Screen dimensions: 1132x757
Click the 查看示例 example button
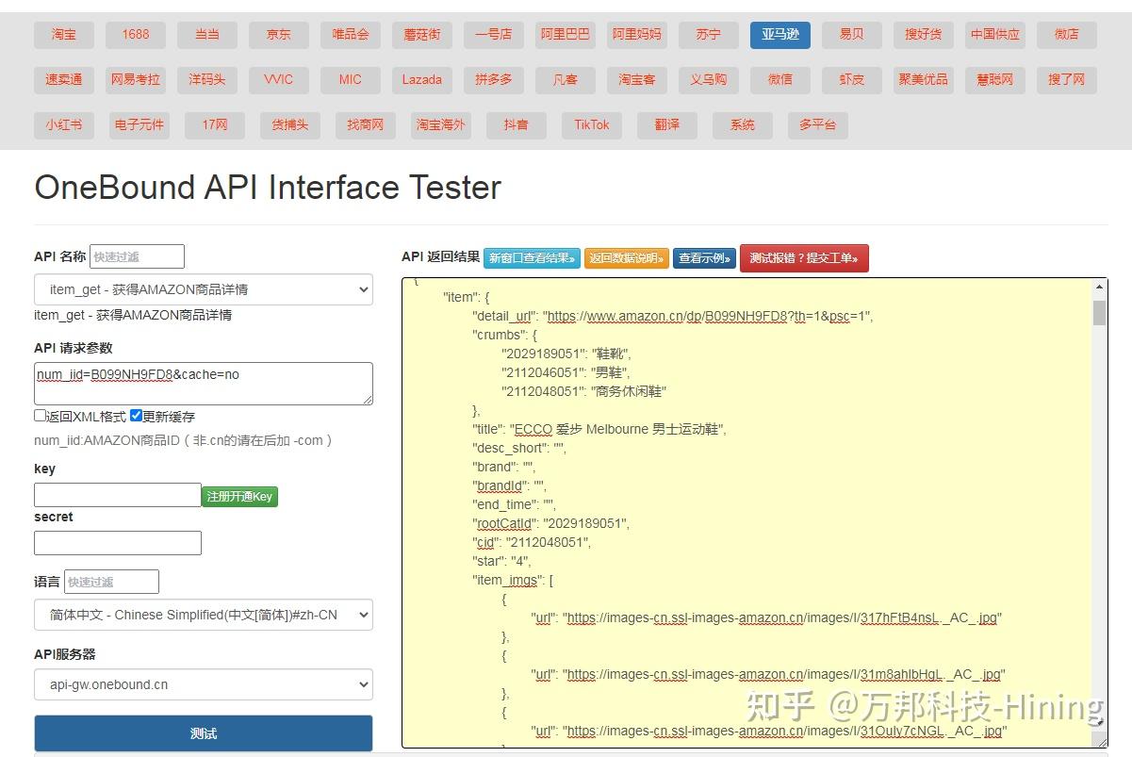tap(704, 256)
